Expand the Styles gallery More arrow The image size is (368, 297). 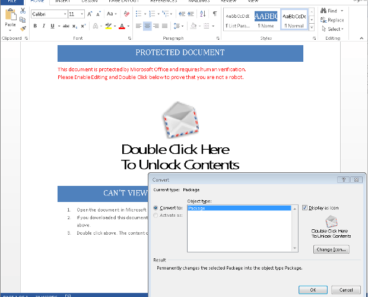[312, 27]
